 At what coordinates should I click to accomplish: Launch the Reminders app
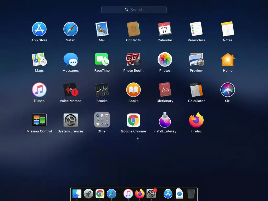pos(196,29)
